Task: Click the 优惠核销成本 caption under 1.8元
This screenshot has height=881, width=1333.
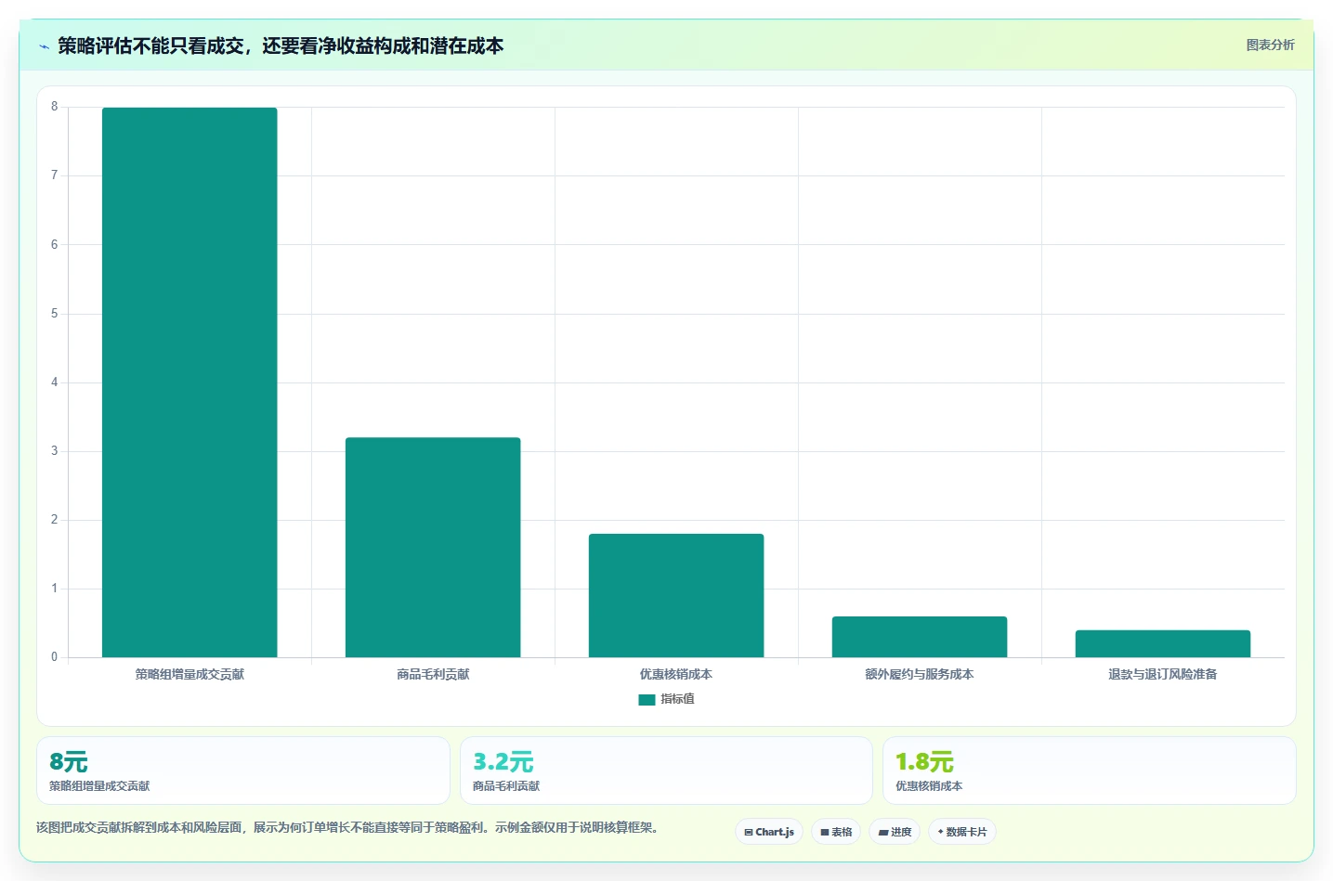Action: pos(929,786)
